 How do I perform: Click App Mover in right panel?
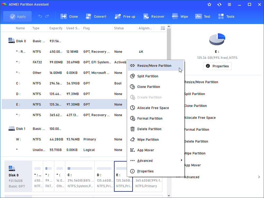192,165
